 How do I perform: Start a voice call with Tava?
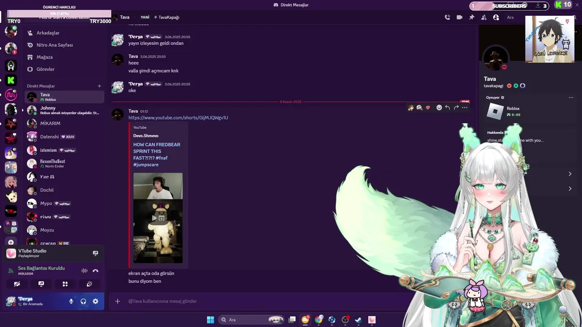[447, 17]
